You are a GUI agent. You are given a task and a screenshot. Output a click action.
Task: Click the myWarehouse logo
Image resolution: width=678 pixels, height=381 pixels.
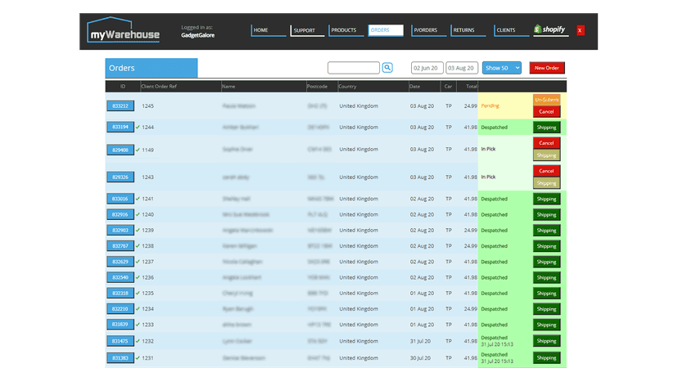click(x=123, y=30)
